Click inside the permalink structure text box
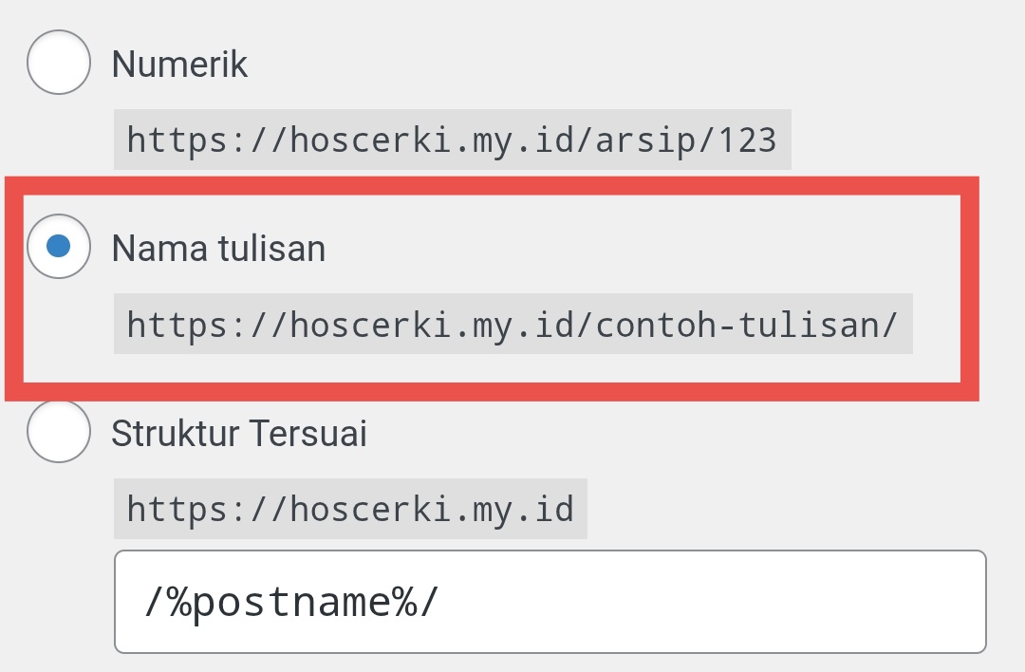Image resolution: width=1025 pixels, height=672 pixels. tap(550, 600)
